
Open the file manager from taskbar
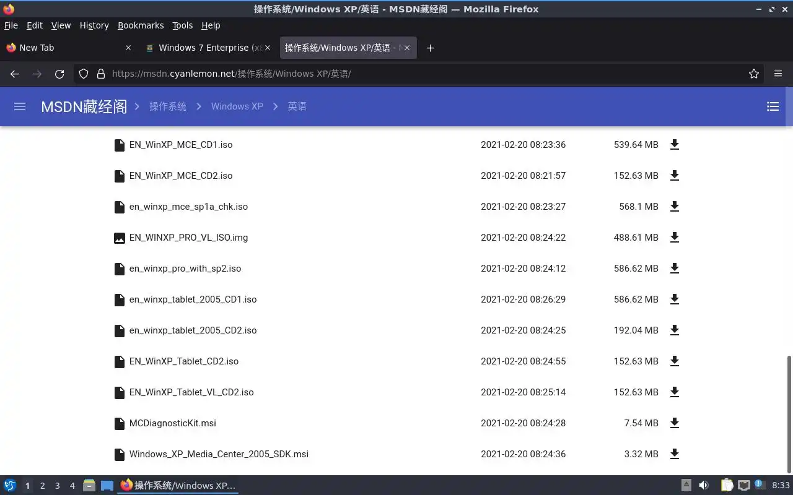click(89, 485)
